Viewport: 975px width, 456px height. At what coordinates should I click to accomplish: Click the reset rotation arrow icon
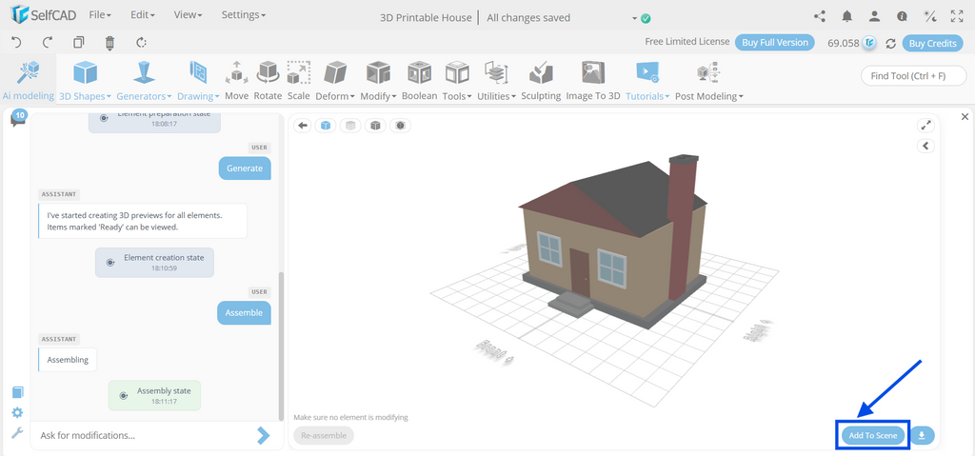coord(141,42)
